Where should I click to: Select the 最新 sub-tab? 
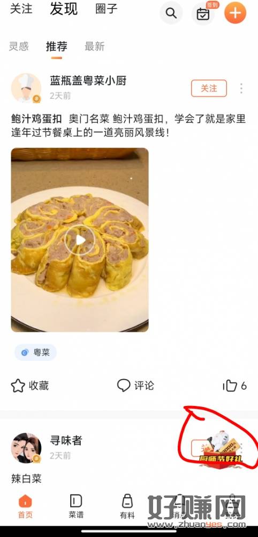95,46
